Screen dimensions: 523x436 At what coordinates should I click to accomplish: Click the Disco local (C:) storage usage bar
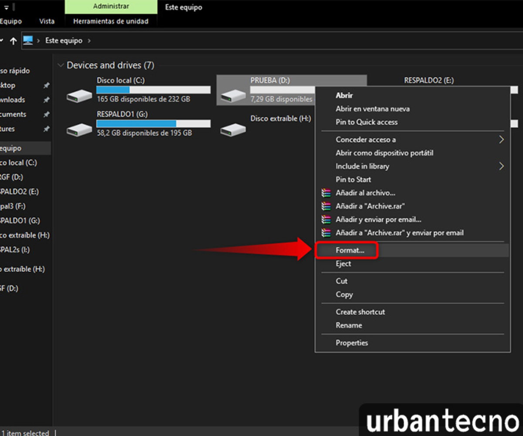tap(153, 90)
